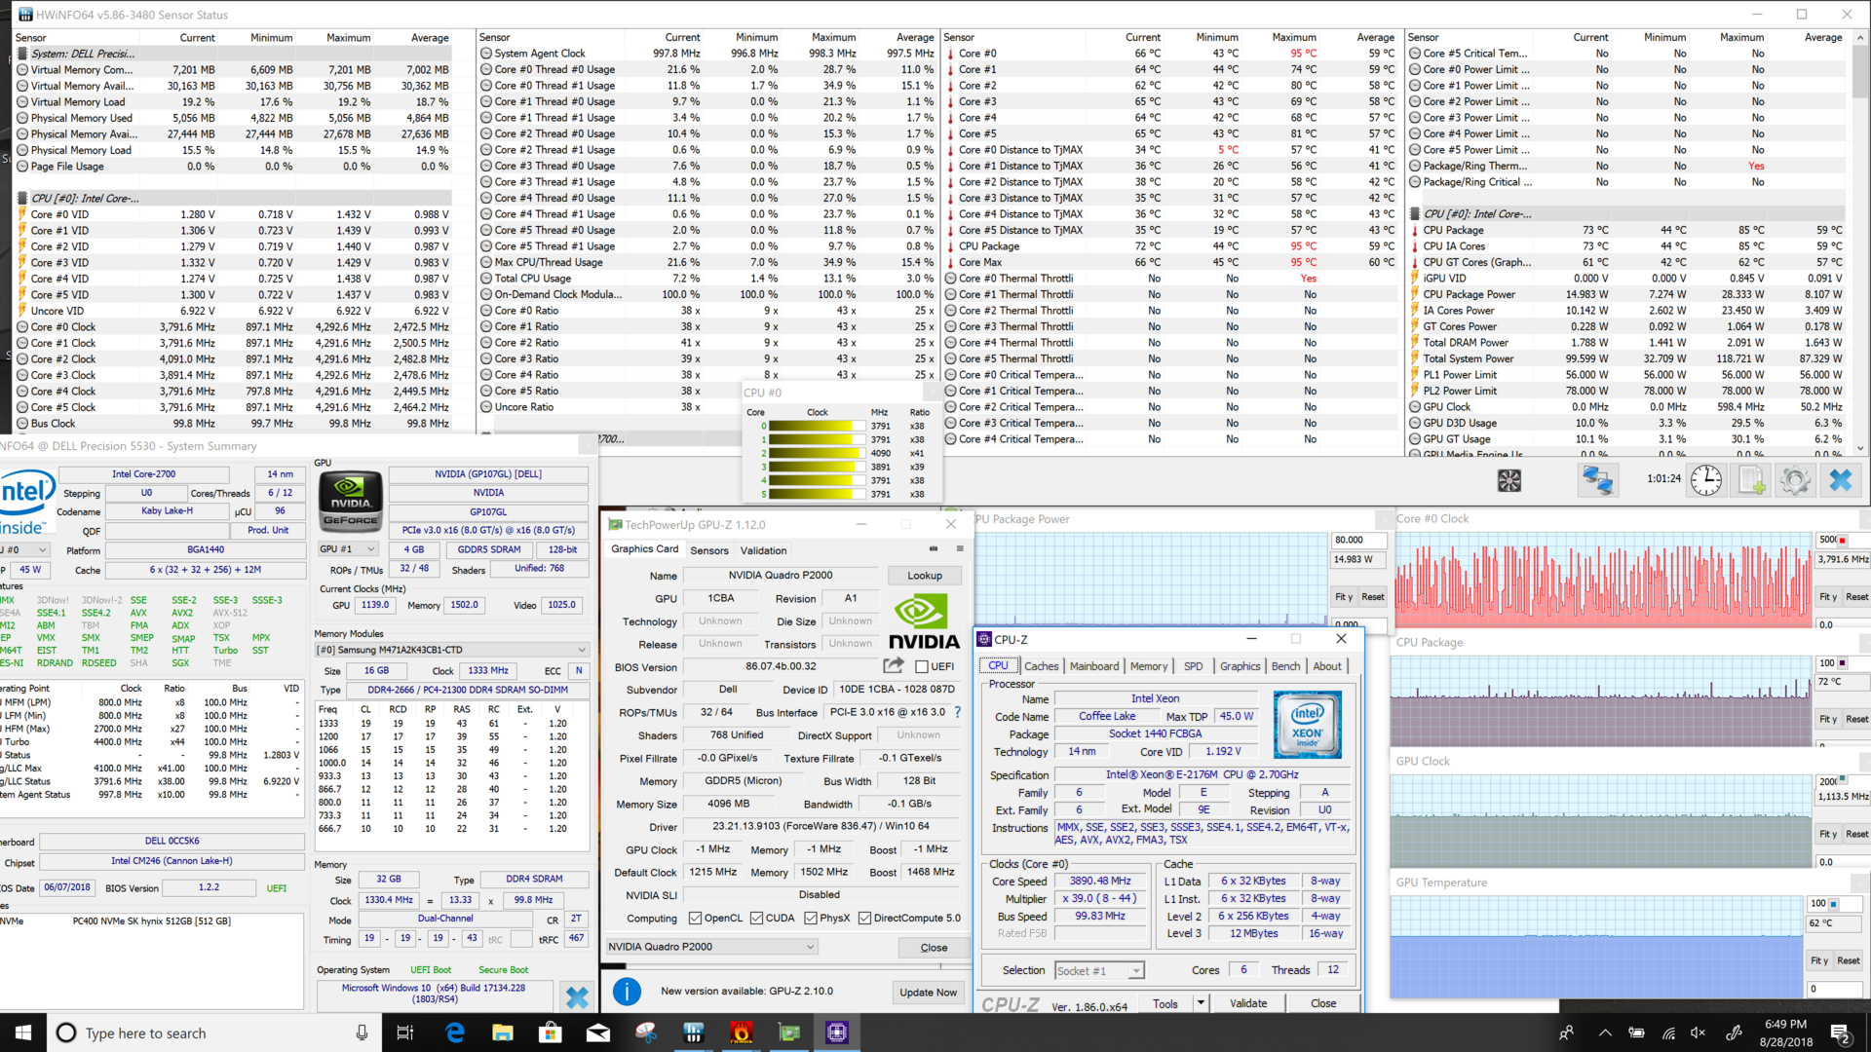Viewport: 1871px width, 1052px height.
Task: Toggle PhysX checkbox in GPU-Z
Action: [811, 919]
